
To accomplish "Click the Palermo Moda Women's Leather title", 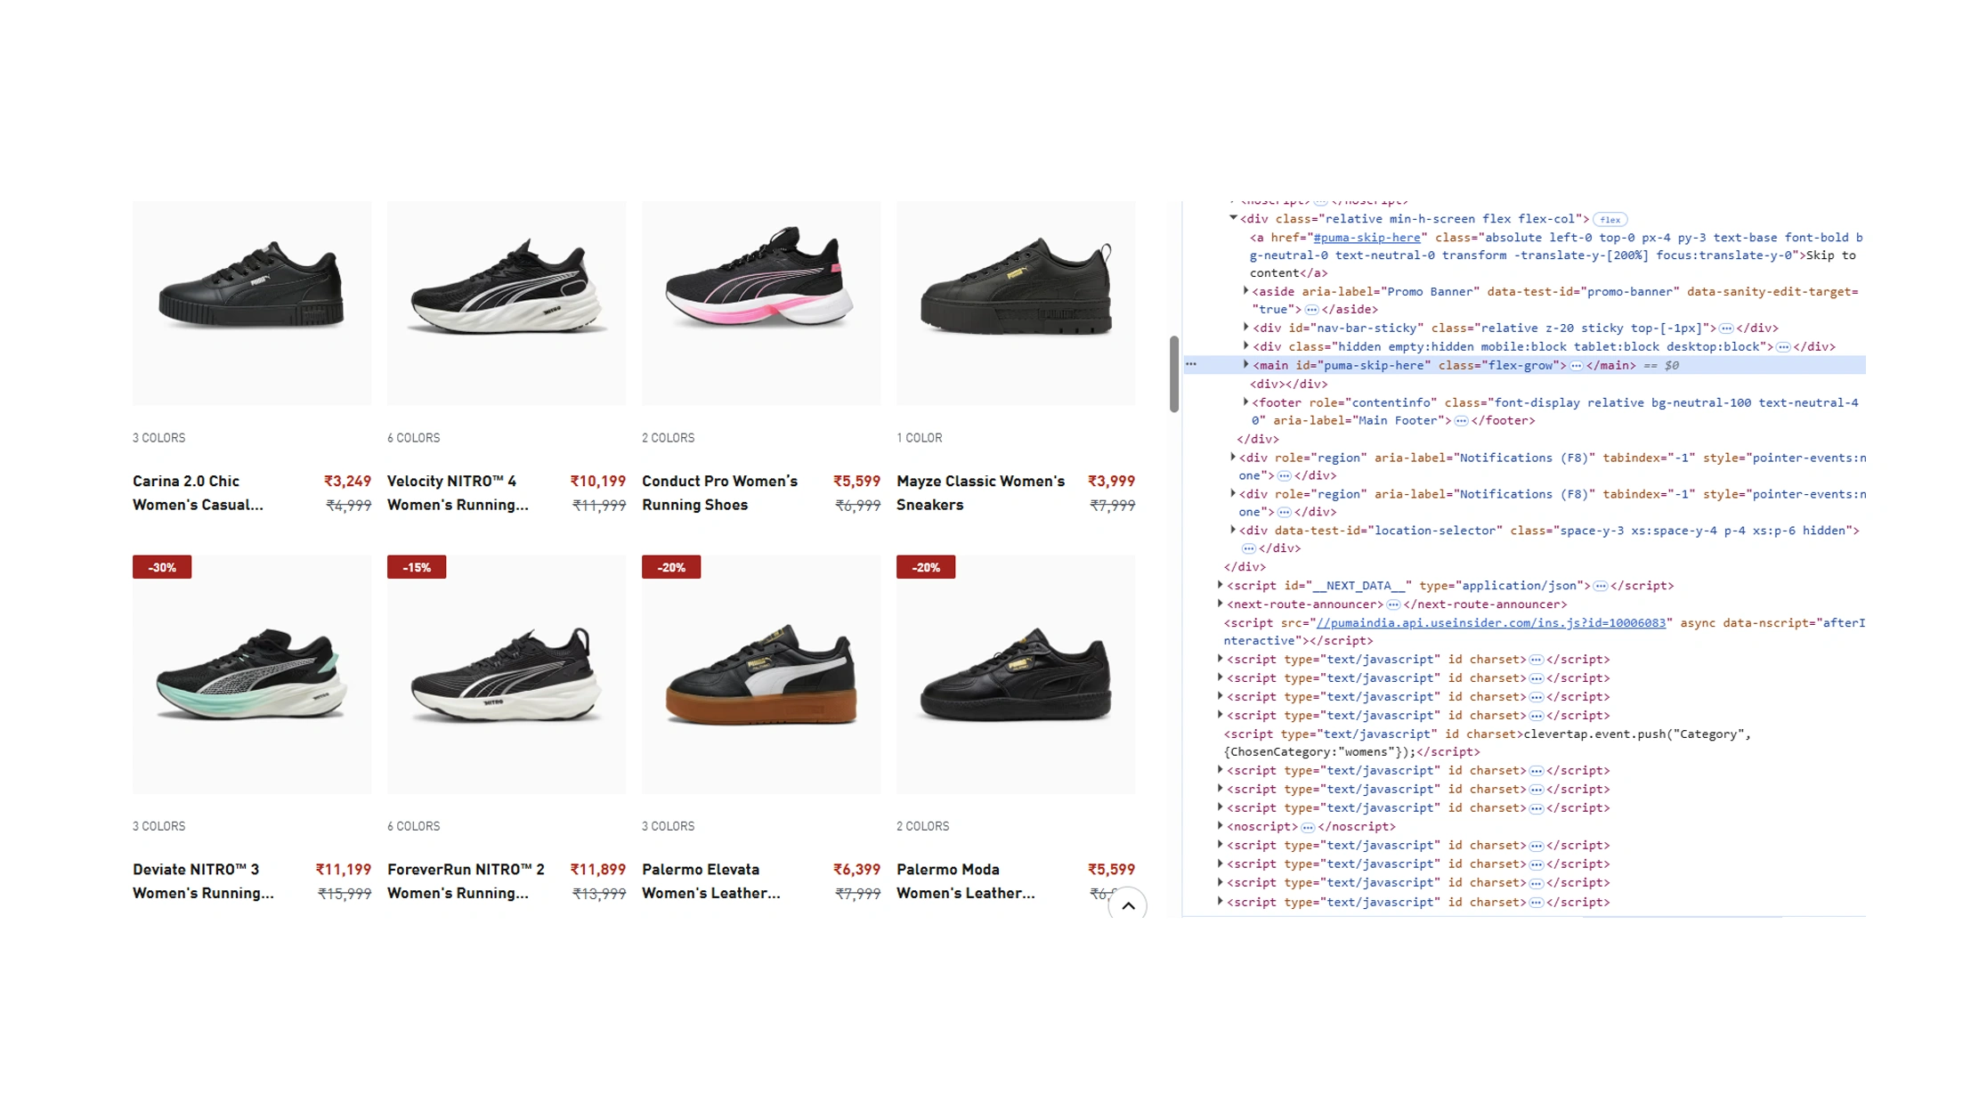I will click(x=965, y=880).
